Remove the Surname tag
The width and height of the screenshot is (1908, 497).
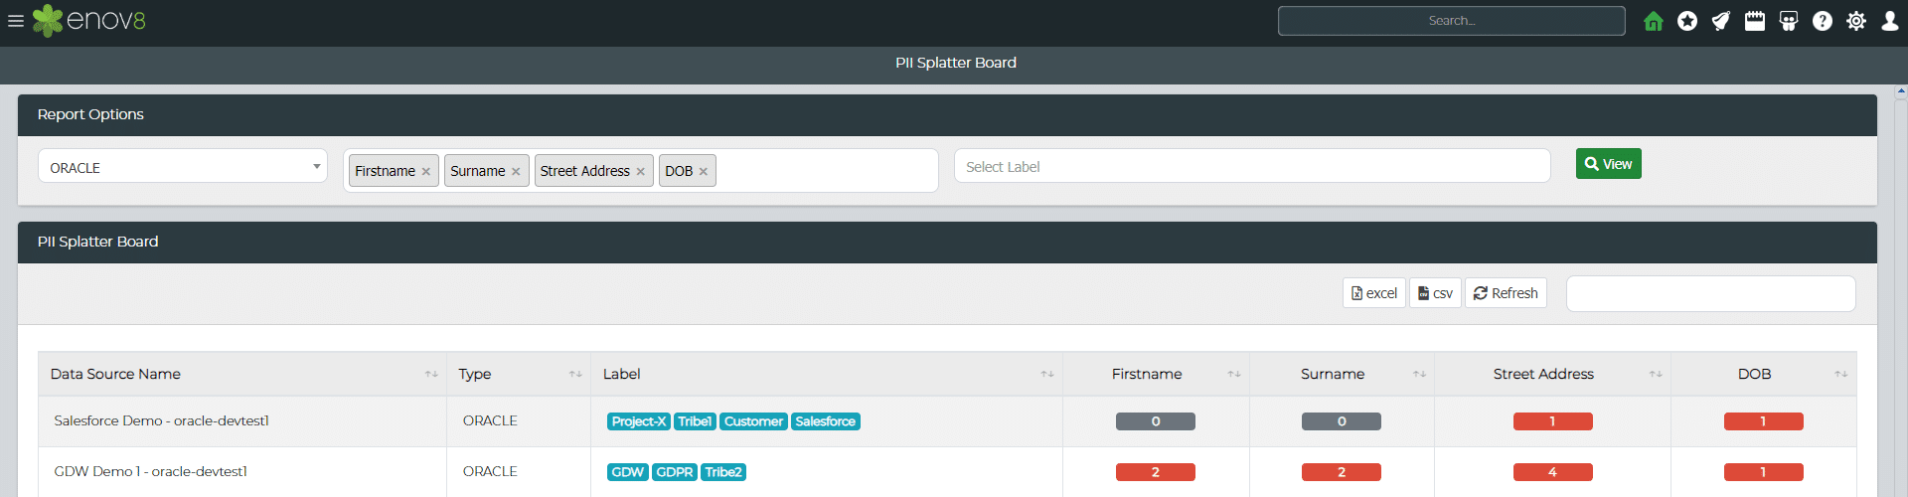[516, 172]
